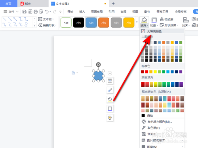Image resolution: width=198 pixels, height=148 pixels.
Task: Pick the red standard color swatch
Action: (x=147, y=72)
